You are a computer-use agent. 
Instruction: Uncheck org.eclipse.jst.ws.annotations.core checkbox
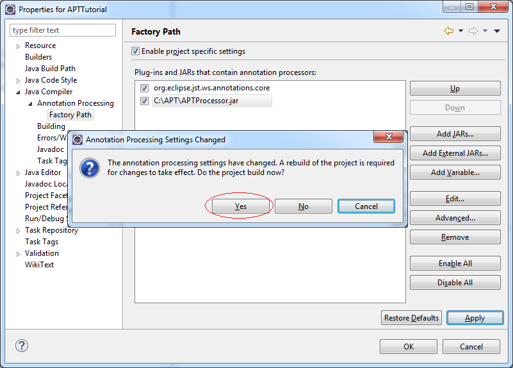144,88
